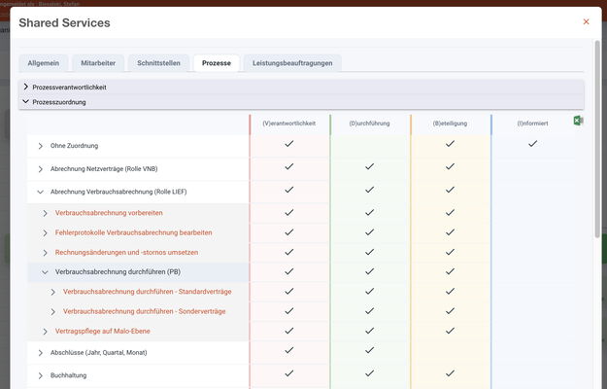
Task: Expand Verbrauchsabrechnung vorbereiten chevron
Action: click(46, 213)
